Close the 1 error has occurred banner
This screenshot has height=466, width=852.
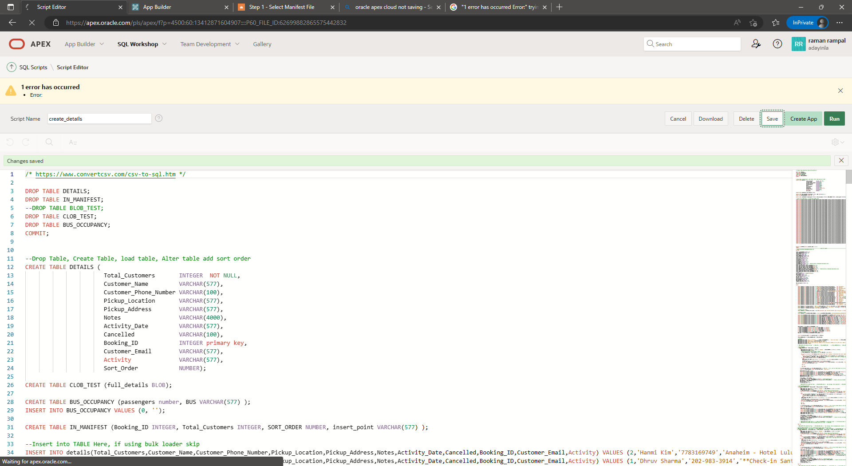[x=840, y=90]
